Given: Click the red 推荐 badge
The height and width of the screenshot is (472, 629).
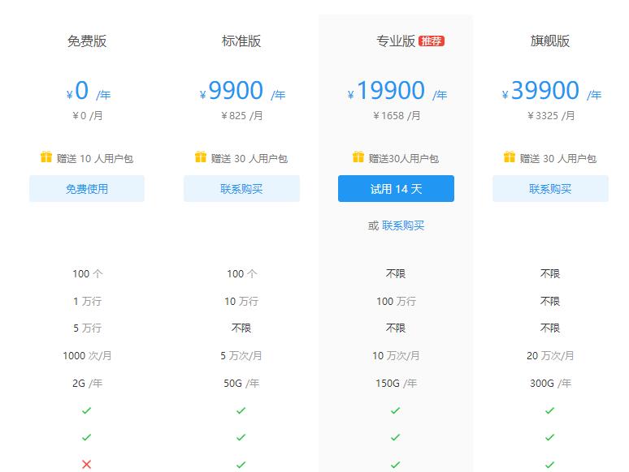Looking at the screenshot, I should click(432, 41).
